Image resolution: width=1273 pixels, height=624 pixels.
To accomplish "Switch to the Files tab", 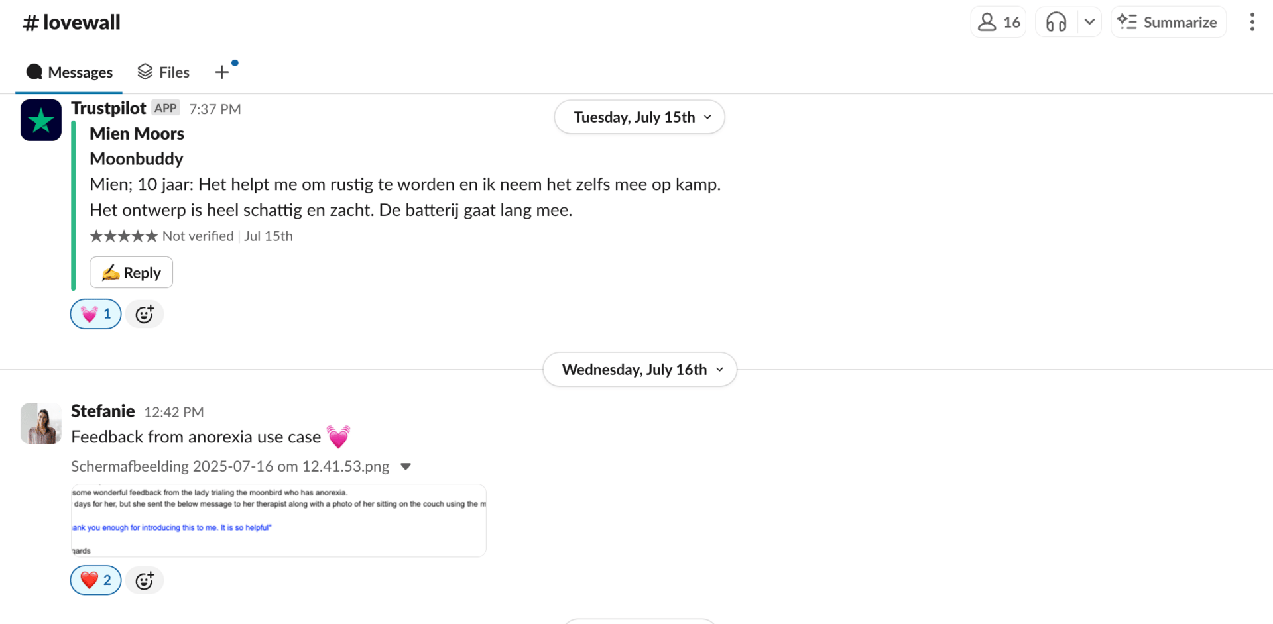I will 163,72.
